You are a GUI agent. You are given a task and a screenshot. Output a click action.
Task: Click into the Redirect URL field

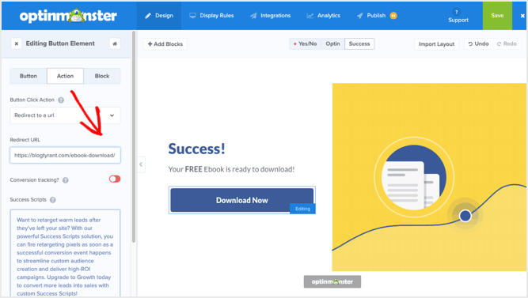point(65,156)
